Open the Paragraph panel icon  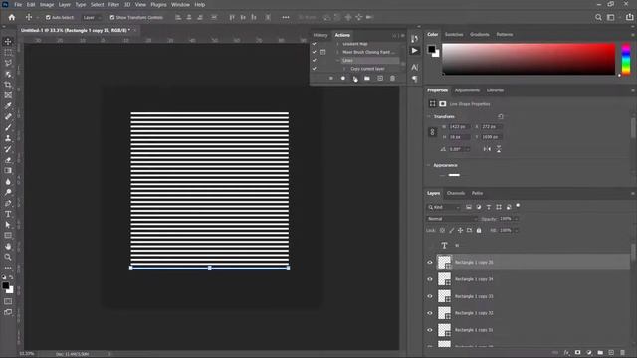(414, 79)
